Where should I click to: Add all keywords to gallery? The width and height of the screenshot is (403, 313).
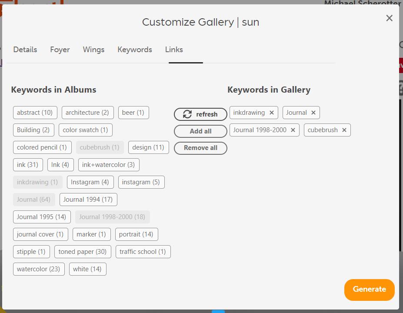[200, 131]
